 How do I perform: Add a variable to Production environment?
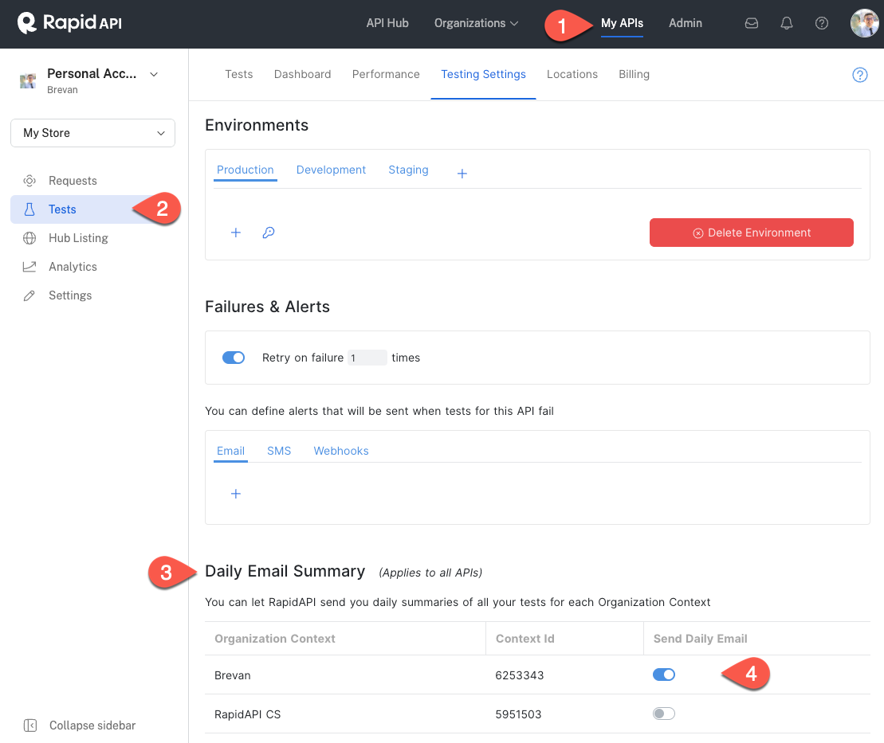tap(236, 233)
